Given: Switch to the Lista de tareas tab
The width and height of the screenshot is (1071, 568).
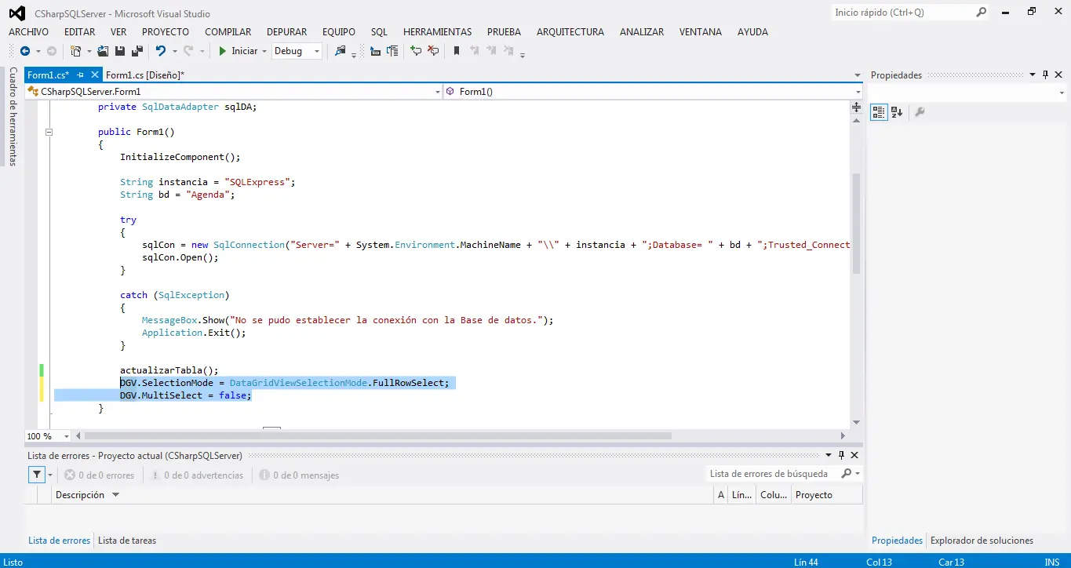Looking at the screenshot, I should (x=127, y=541).
